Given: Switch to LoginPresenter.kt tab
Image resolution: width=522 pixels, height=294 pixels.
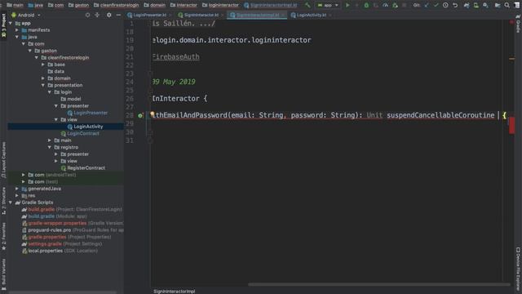Looking at the screenshot, I should click(x=149, y=15).
